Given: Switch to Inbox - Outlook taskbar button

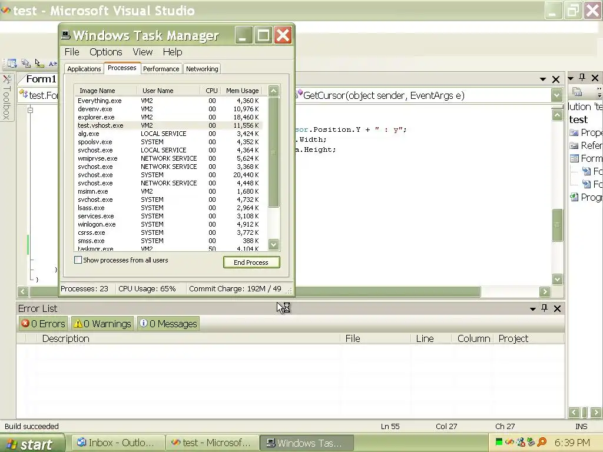Looking at the screenshot, I should click(x=118, y=443).
